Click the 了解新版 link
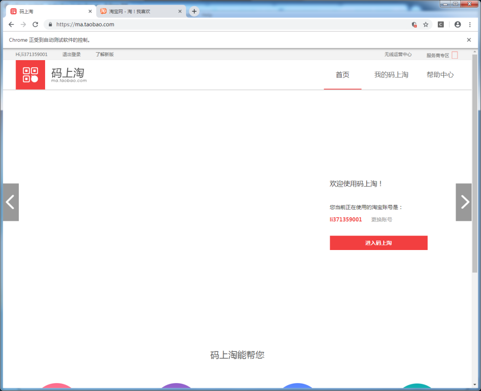The image size is (481, 391). point(105,55)
